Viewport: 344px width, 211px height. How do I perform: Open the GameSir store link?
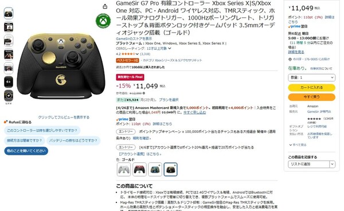coord(134,38)
